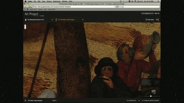Go back with Safari back arrow

(x=25, y=7)
